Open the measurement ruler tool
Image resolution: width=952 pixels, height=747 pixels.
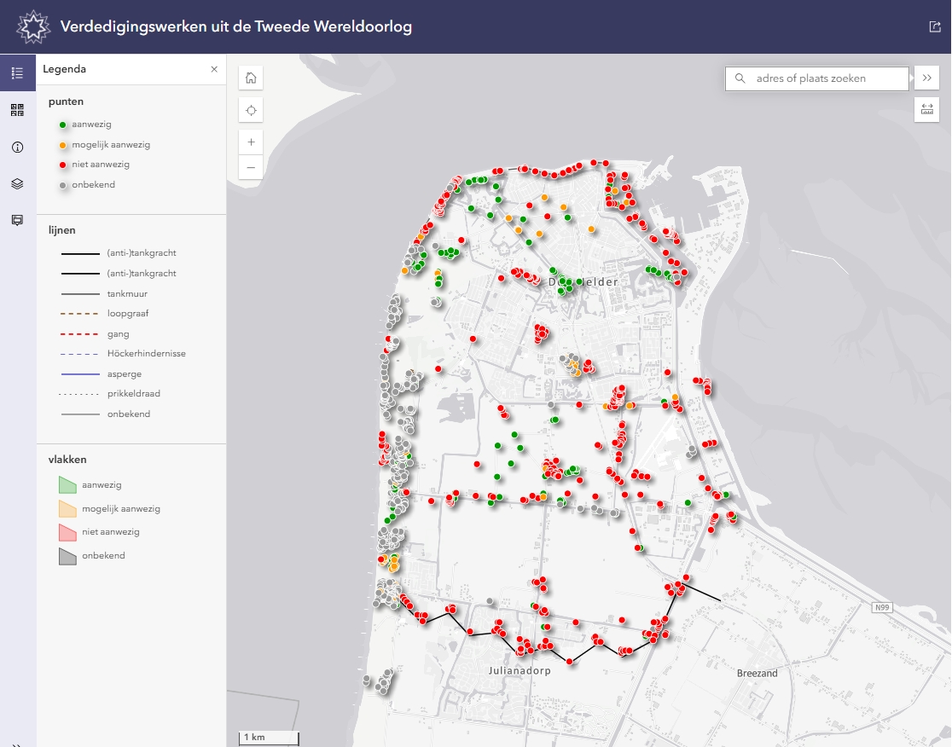(927, 109)
